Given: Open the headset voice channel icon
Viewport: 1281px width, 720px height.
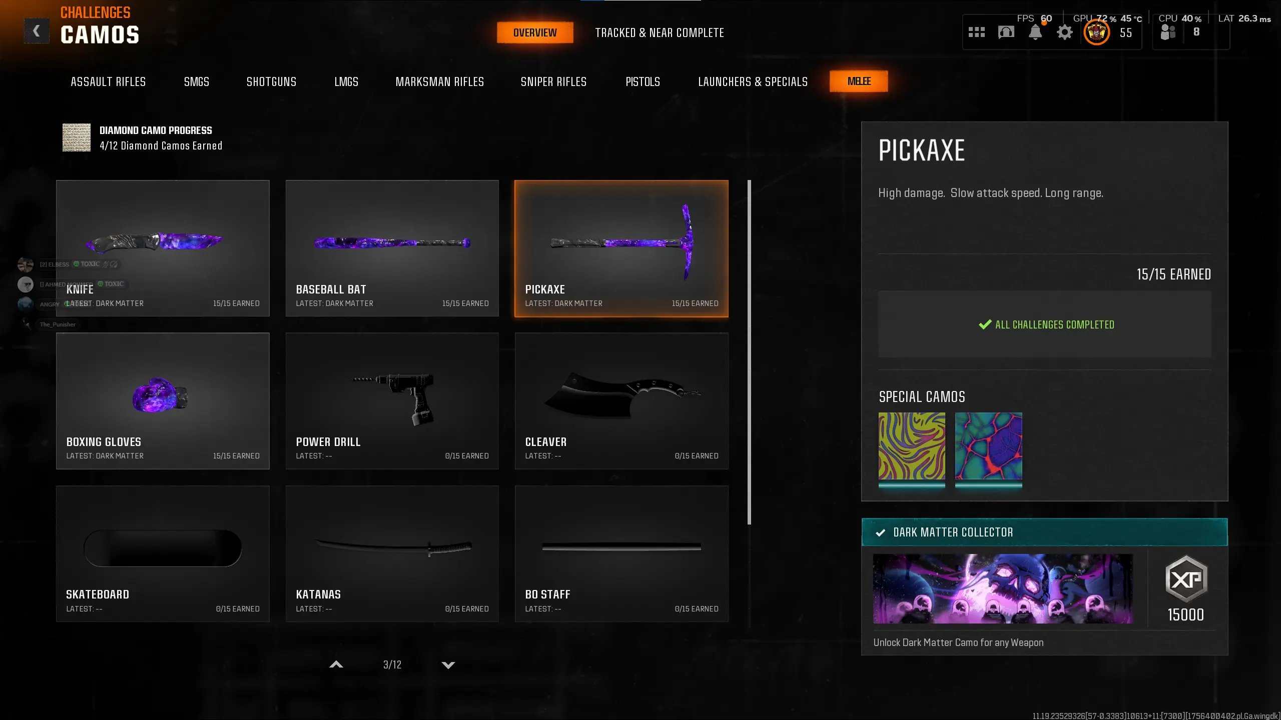Looking at the screenshot, I should (x=1006, y=32).
